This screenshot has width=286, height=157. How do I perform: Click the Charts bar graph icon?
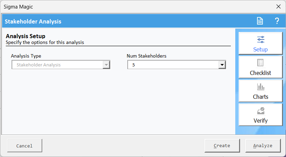261,87
